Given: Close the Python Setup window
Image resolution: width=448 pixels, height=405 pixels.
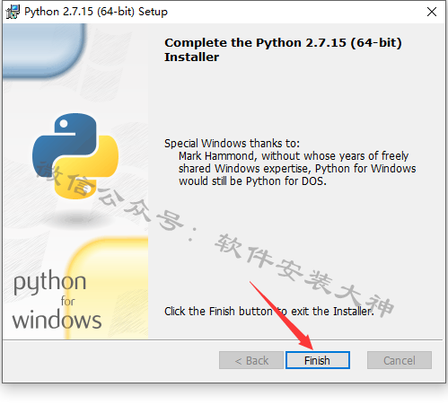Looking at the screenshot, I should [432, 12].
